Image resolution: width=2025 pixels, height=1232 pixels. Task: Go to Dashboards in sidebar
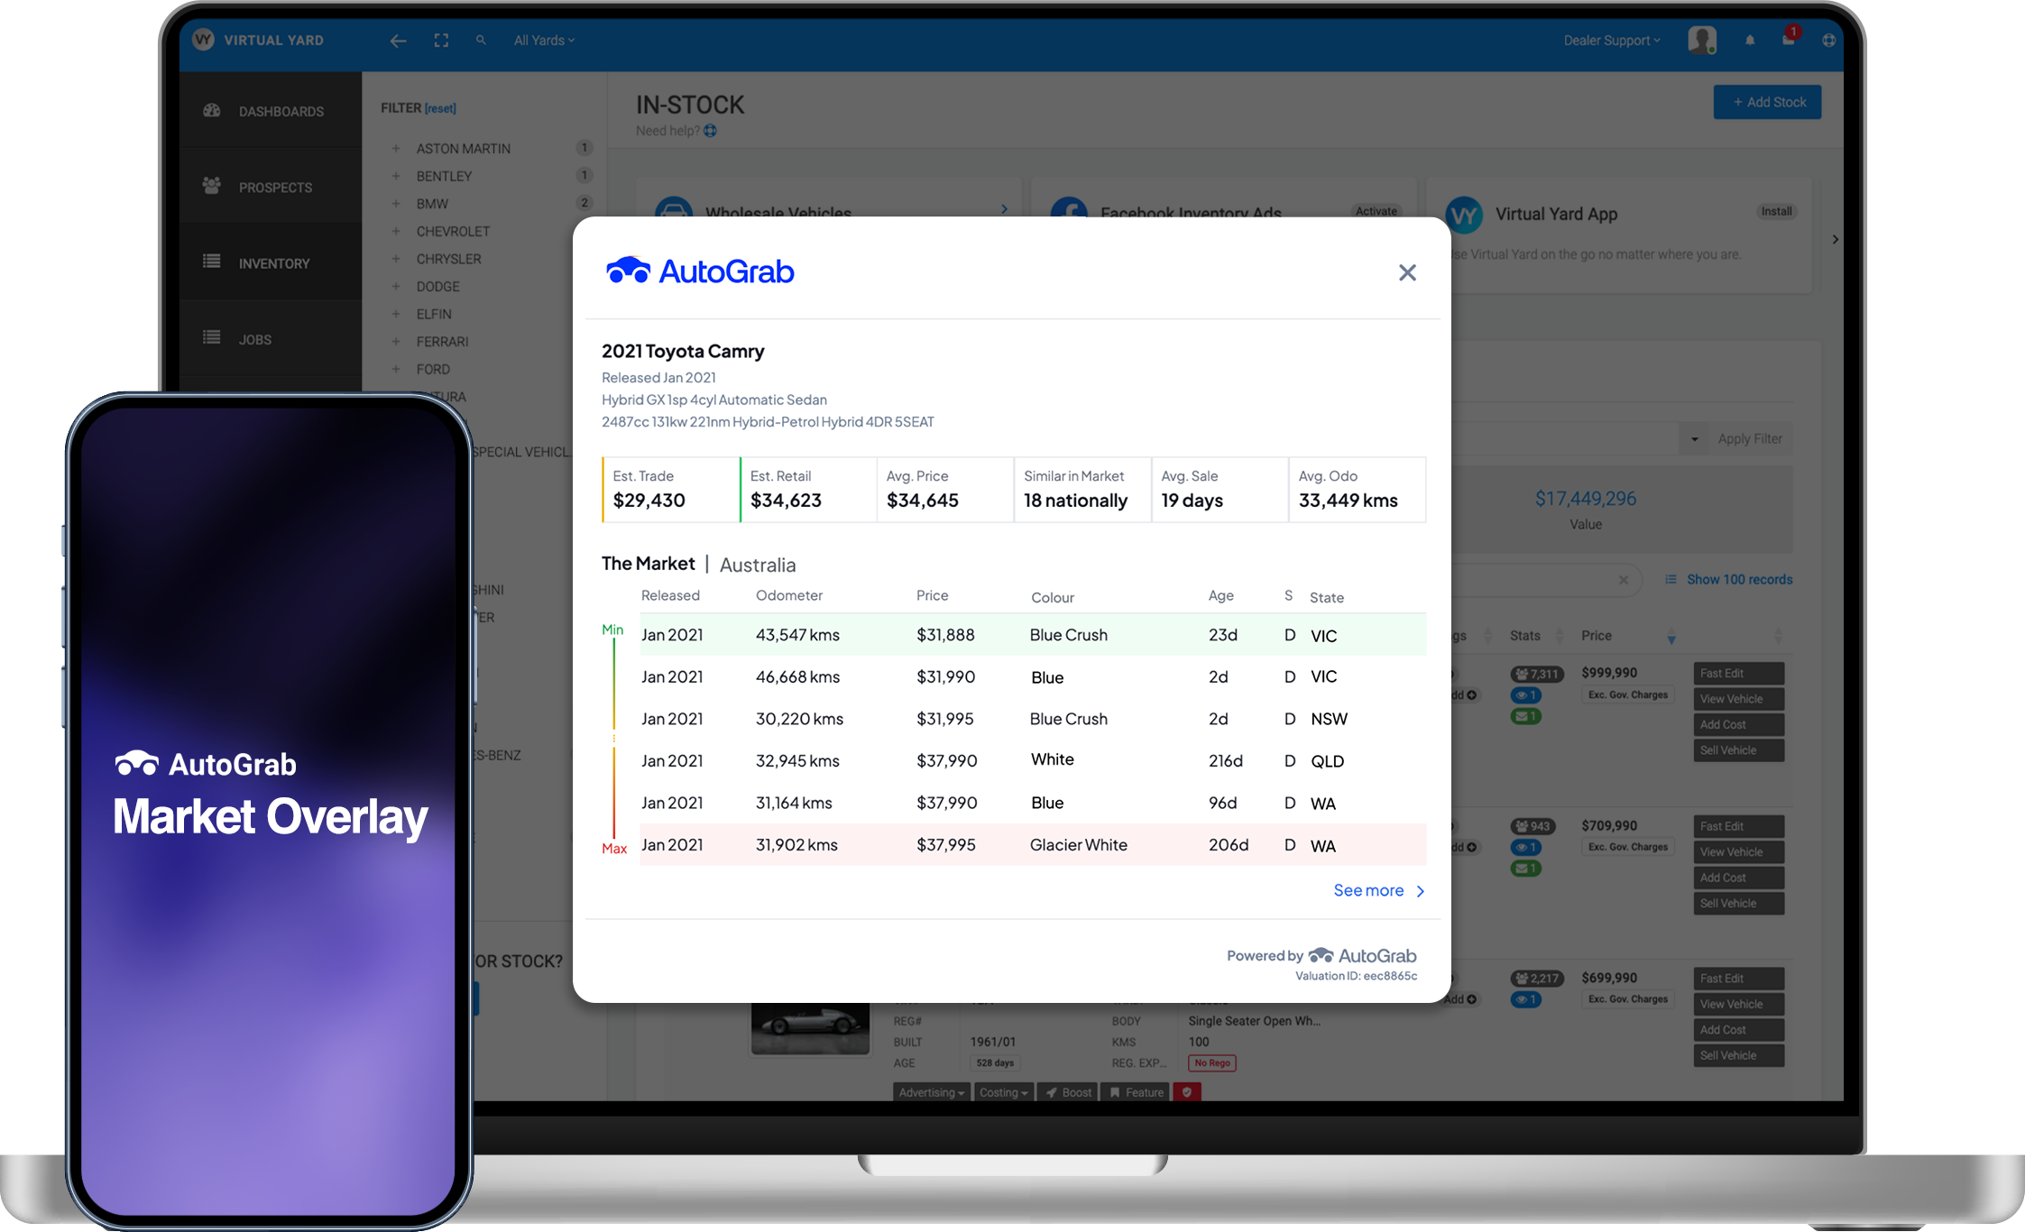(281, 112)
